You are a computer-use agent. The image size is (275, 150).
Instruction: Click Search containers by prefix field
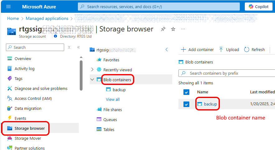(x=227, y=73)
